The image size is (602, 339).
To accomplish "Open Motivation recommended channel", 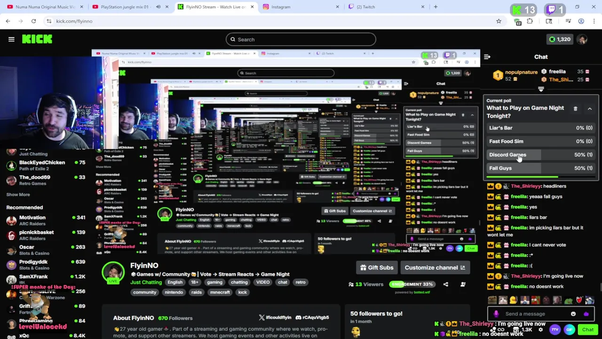I will [46, 220].
